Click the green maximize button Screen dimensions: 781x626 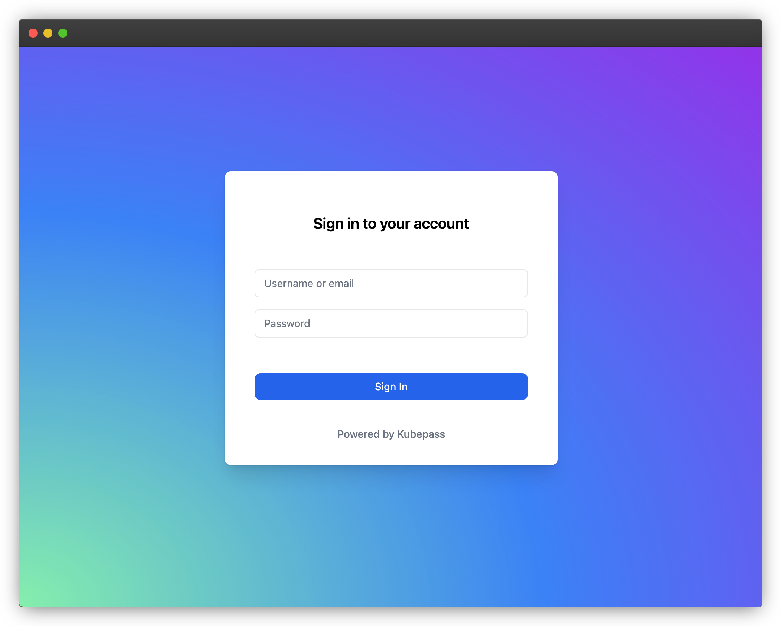(x=63, y=32)
